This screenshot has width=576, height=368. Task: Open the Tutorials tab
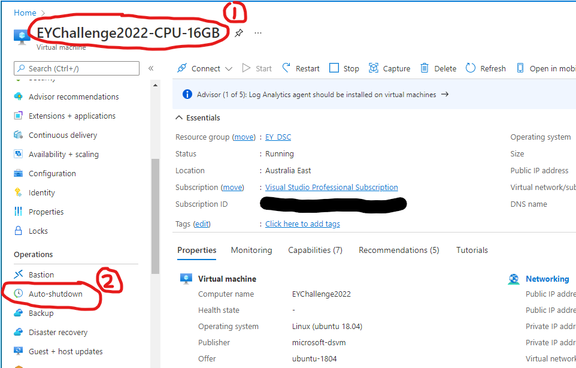click(472, 251)
